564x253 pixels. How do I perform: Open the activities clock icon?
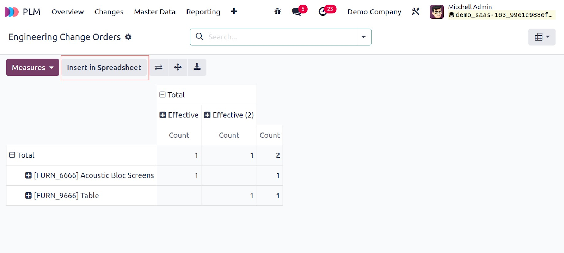(x=323, y=12)
